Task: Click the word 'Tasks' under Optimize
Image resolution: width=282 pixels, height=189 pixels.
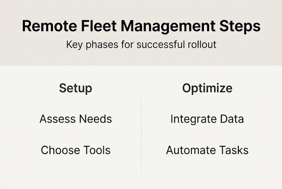Action: pyautogui.click(x=234, y=150)
